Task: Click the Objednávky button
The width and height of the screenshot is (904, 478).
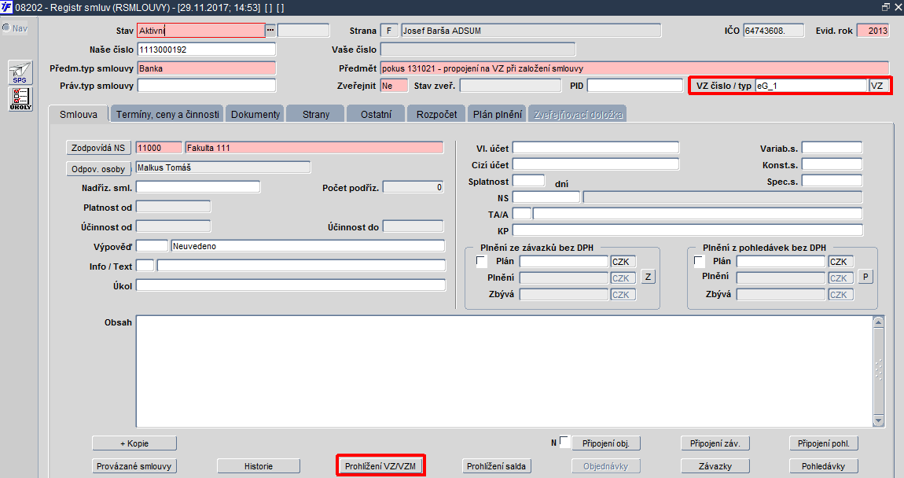Action: (606, 466)
